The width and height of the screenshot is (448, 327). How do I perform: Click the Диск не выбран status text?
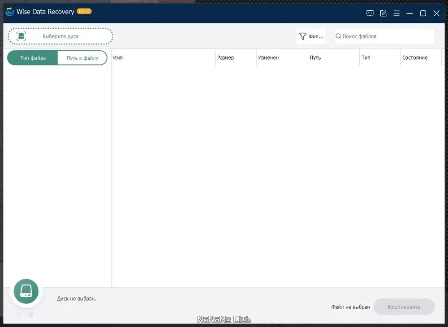pos(77,298)
